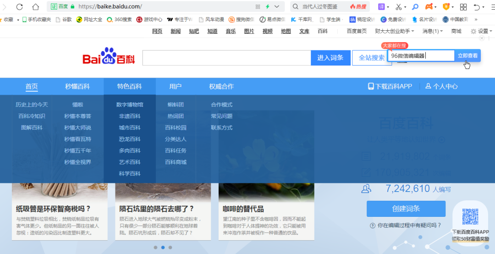Image resolution: width=495 pixels, height=254 pixels.
Task: Click the undo closed-tab arrow icon
Action: pos(477,6)
